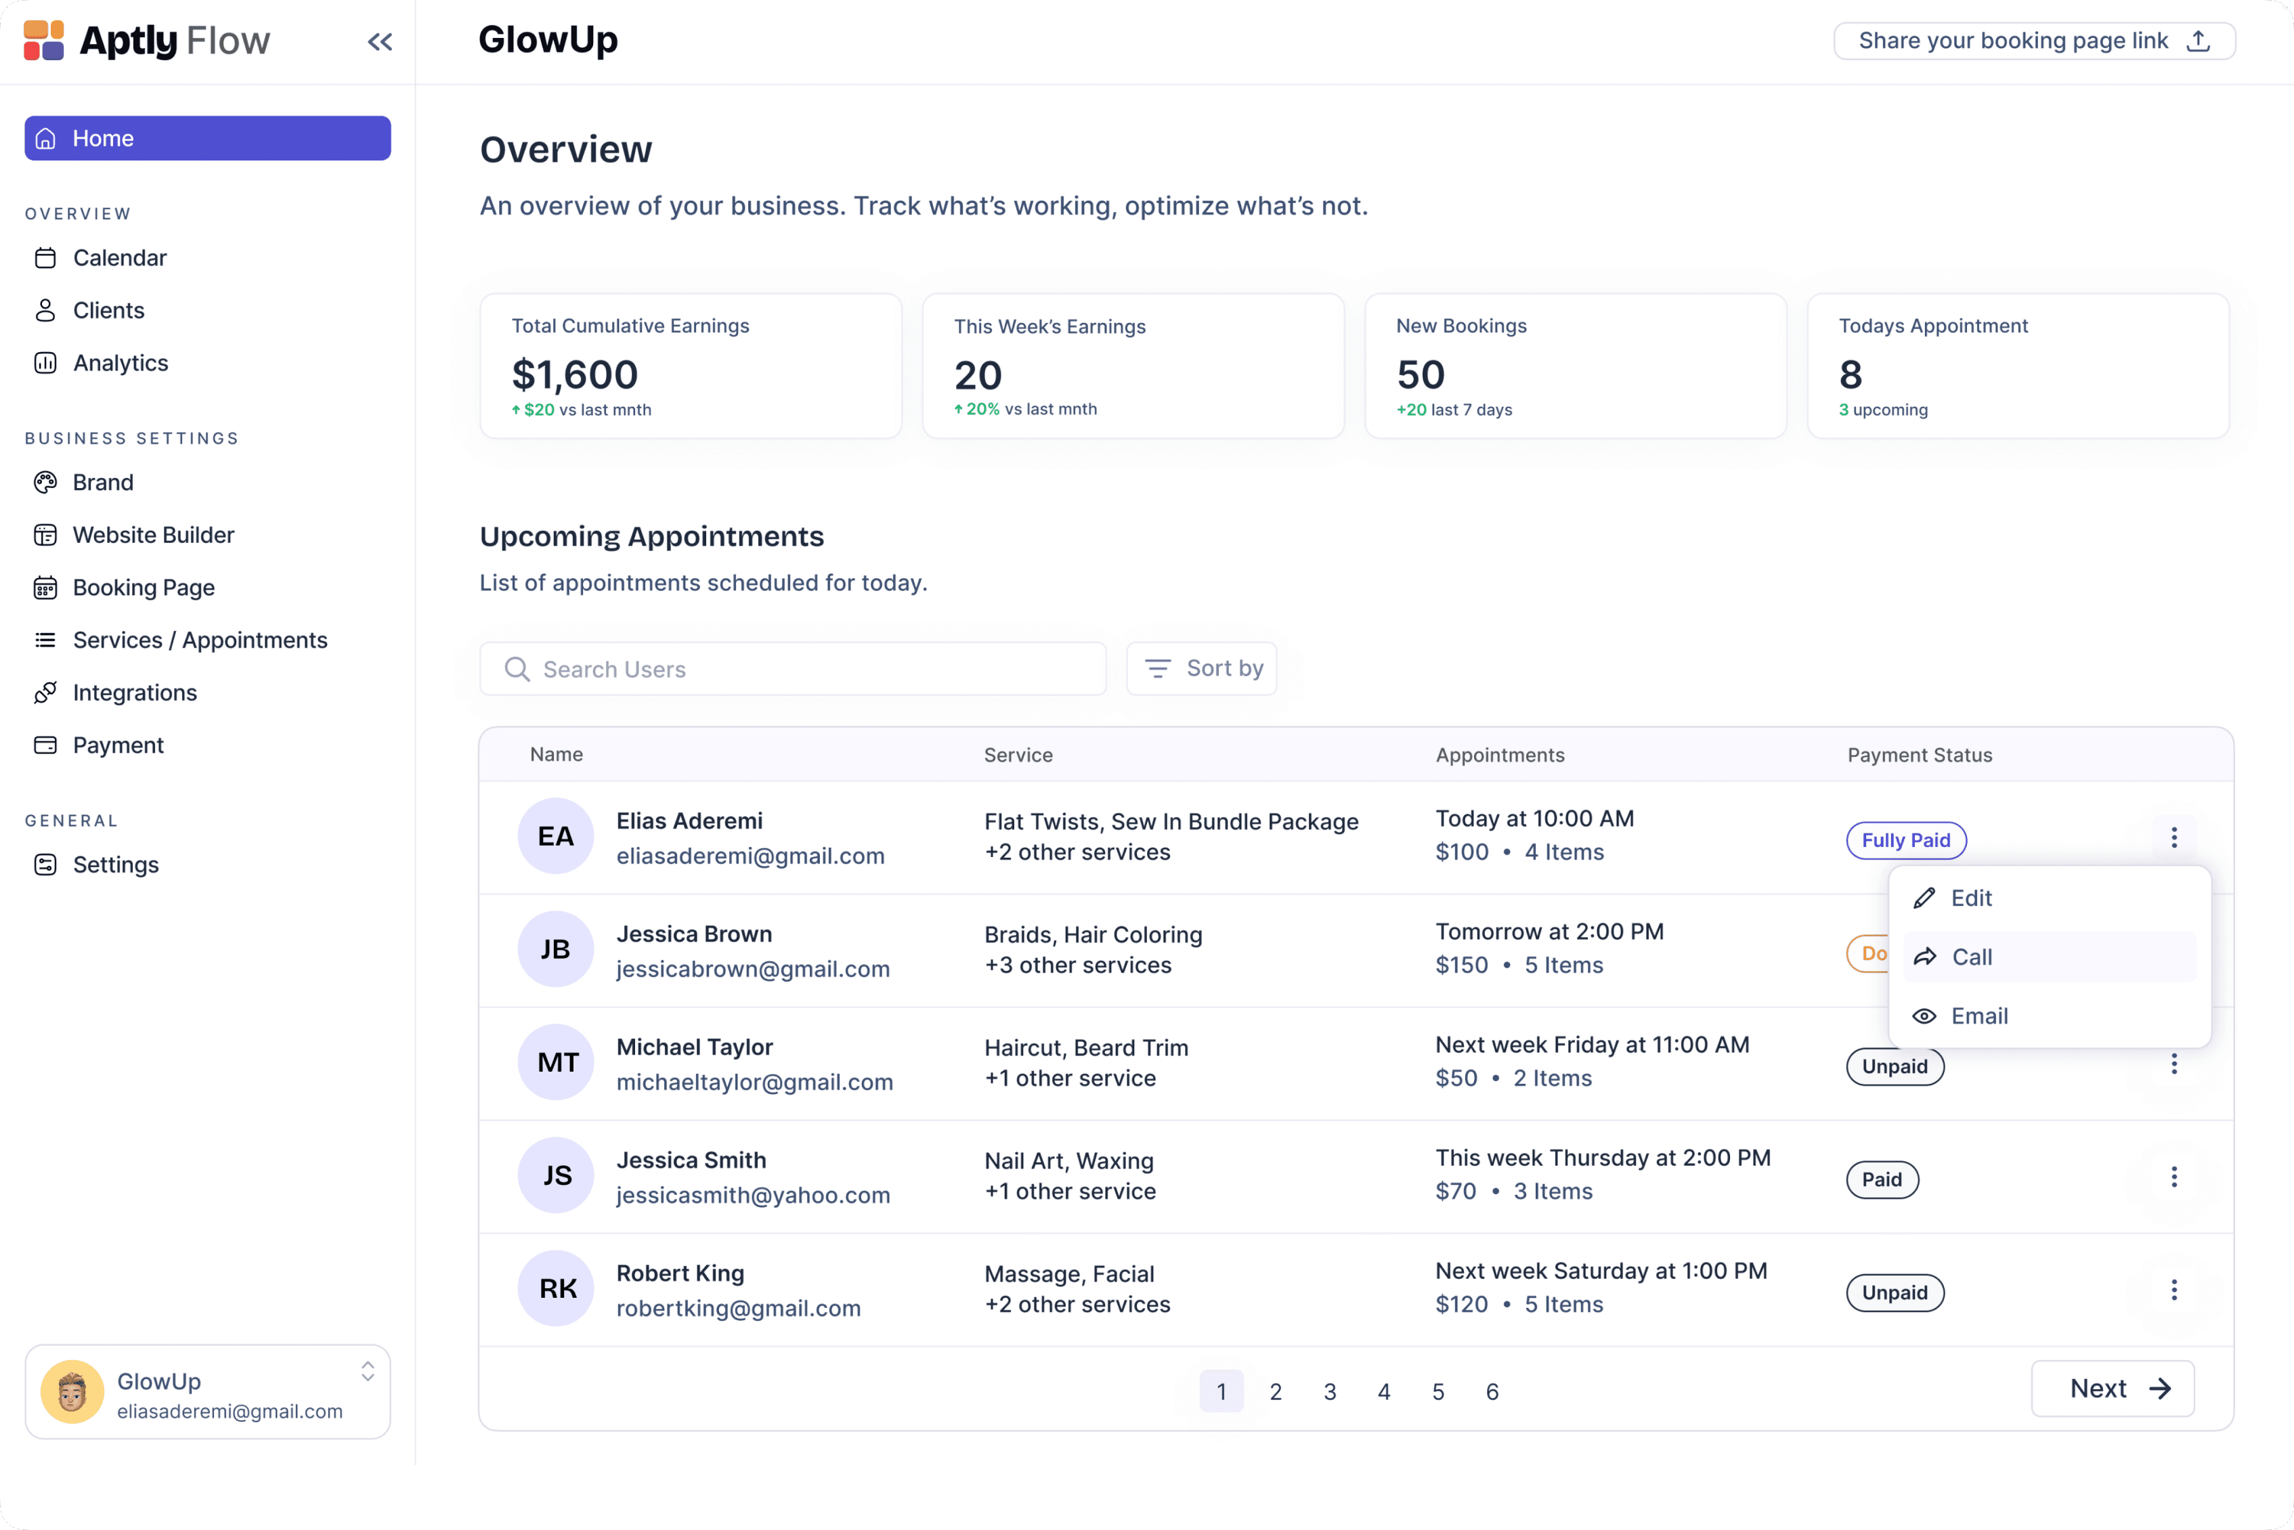The image size is (2294, 1530).
Task: Close Elias Aderemi's three-dot menu
Action: click(x=2173, y=838)
